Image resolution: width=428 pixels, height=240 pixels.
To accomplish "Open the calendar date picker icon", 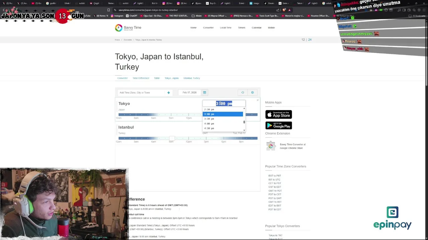I will 204,92.
